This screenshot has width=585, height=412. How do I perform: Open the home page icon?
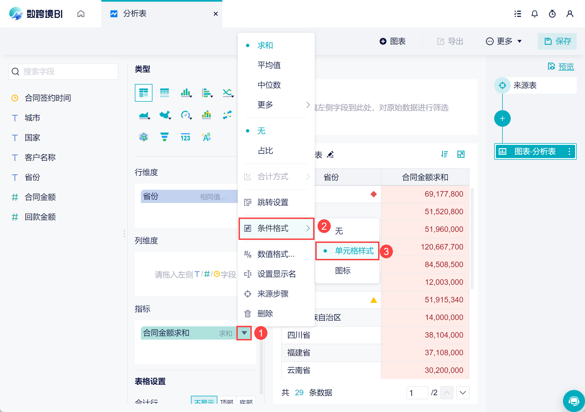coord(81,14)
